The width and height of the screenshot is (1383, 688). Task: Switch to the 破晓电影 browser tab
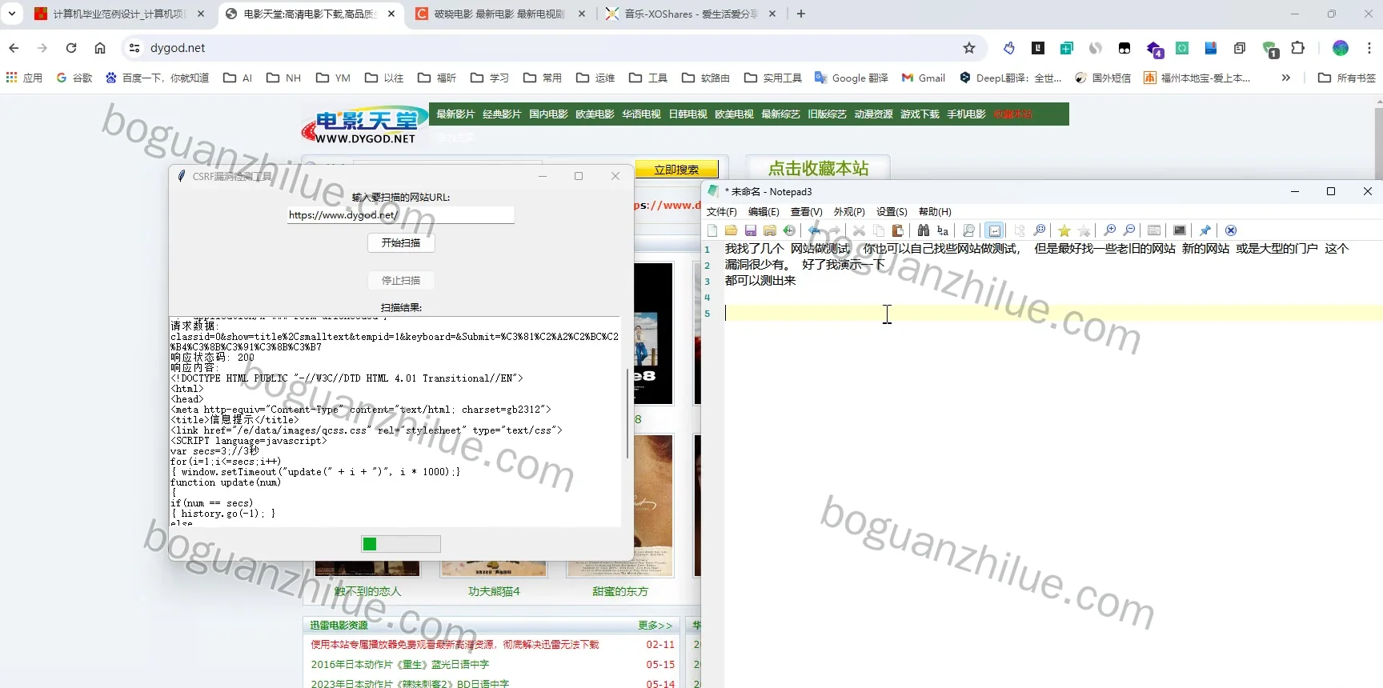pyautogui.click(x=499, y=14)
